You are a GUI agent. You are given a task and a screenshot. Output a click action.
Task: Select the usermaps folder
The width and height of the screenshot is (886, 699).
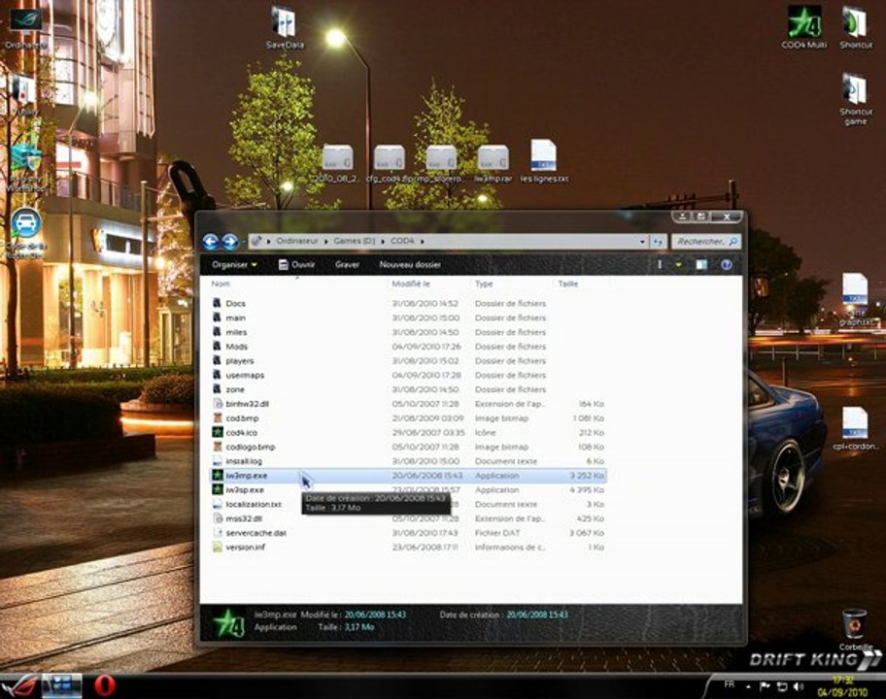pyautogui.click(x=245, y=376)
